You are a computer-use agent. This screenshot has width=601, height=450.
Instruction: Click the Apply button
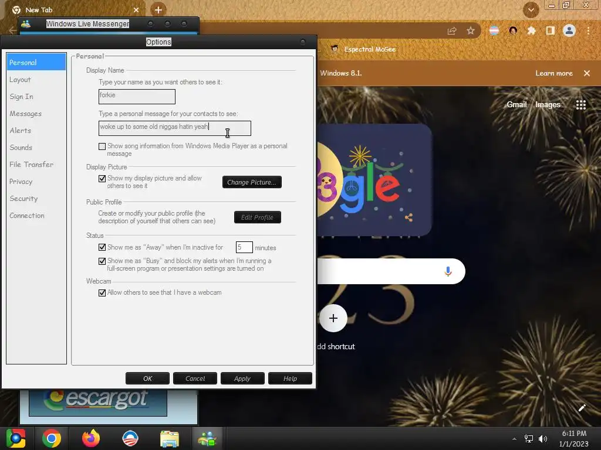click(x=242, y=379)
